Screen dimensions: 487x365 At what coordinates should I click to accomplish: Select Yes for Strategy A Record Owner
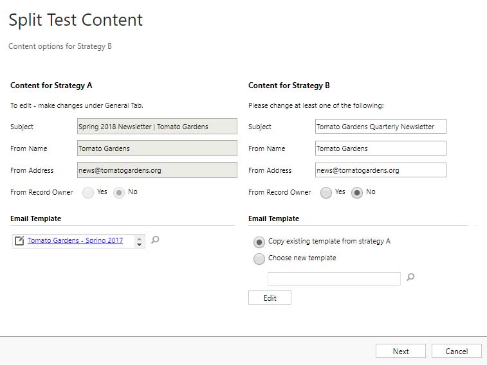(x=88, y=192)
